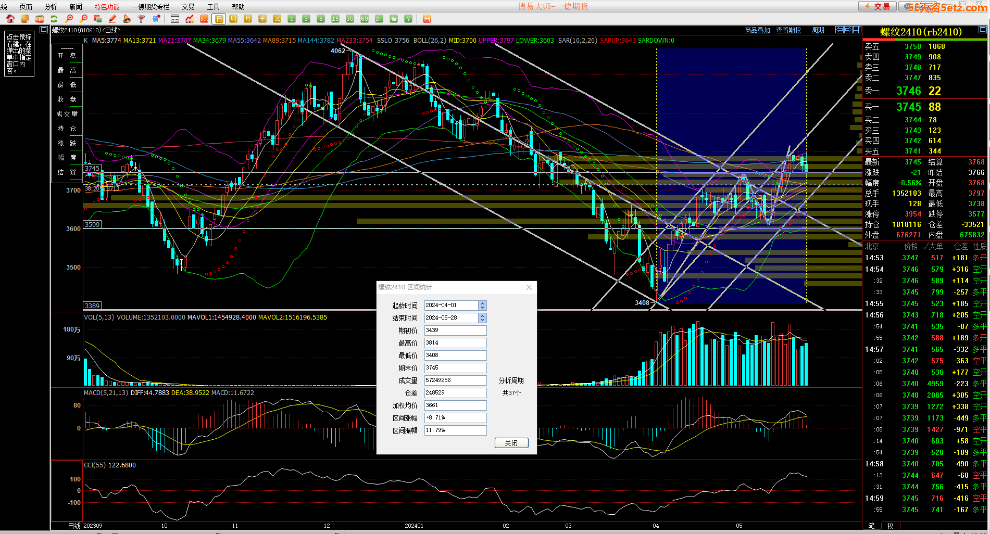Open the 结束时间 date spinner
The width and height of the screenshot is (990, 534).
coord(482,318)
